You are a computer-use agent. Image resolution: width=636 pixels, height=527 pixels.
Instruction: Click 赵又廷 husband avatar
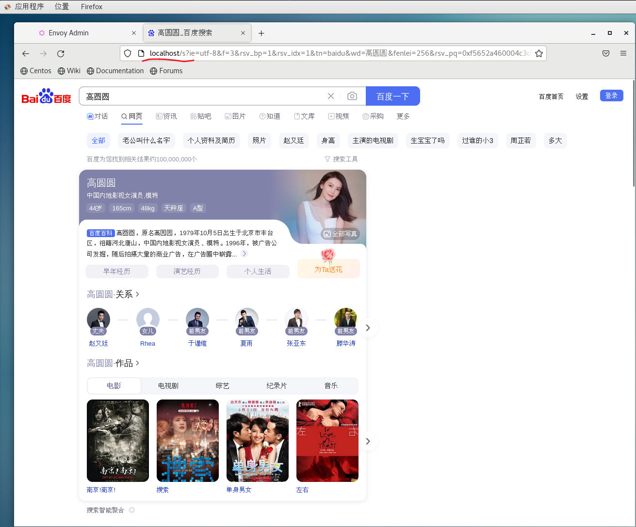pyautogui.click(x=98, y=320)
